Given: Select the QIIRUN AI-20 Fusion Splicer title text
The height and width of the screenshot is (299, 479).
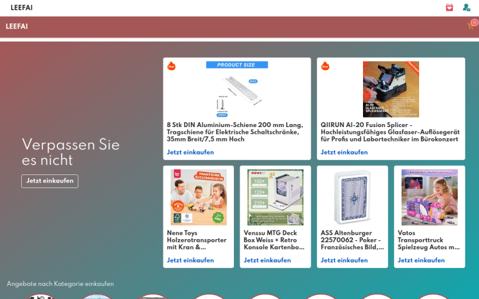Looking at the screenshot, I should point(390,132).
